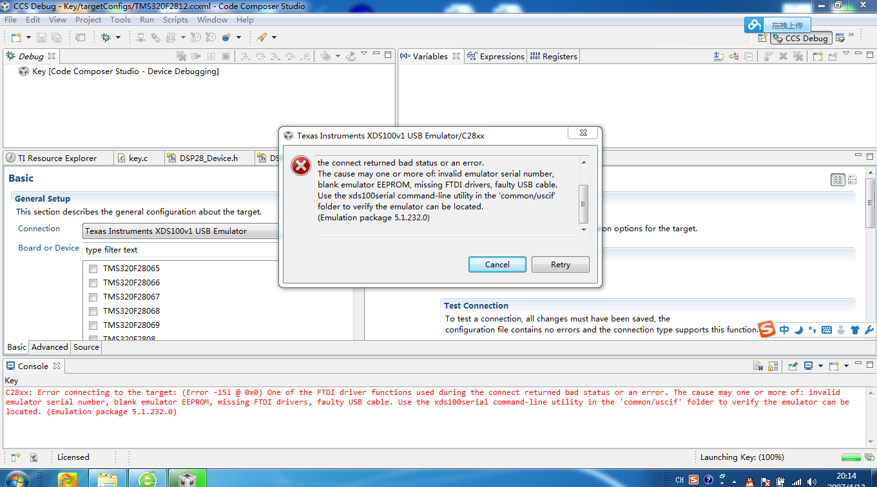Check the TMS320F28068 device checkbox
The width and height of the screenshot is (877, 487).
(93, 311)
